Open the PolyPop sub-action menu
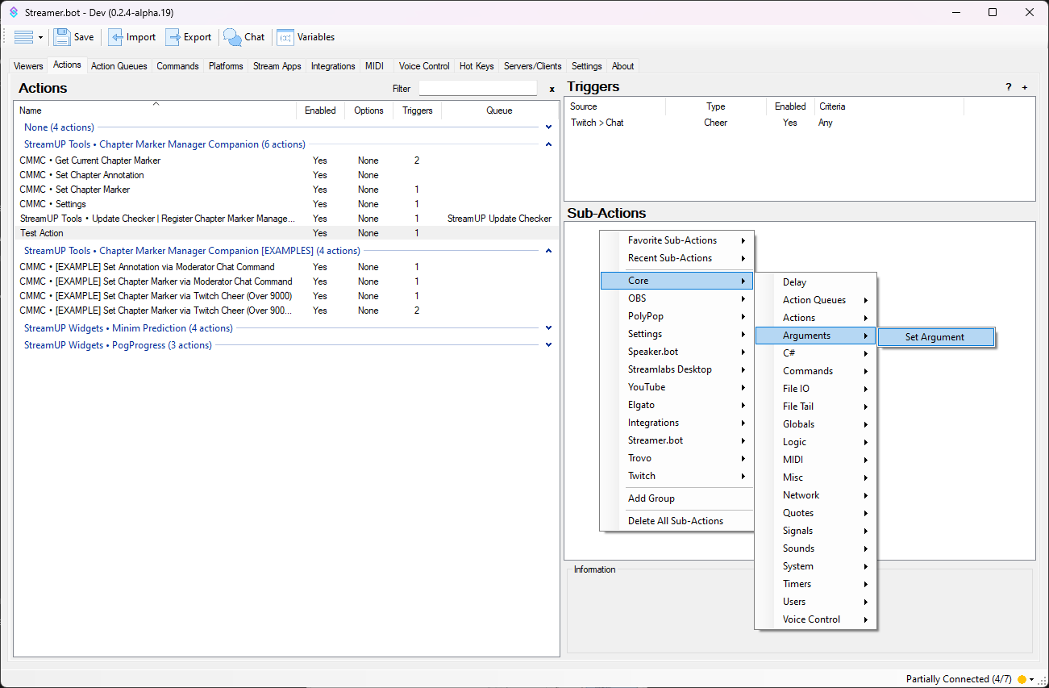The image size is (1049, 688). 676,316
